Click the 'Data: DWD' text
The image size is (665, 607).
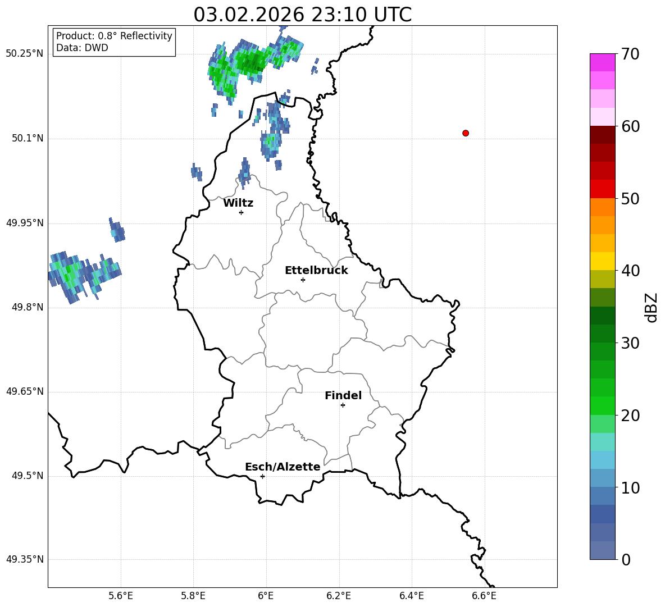pos(82,48)
